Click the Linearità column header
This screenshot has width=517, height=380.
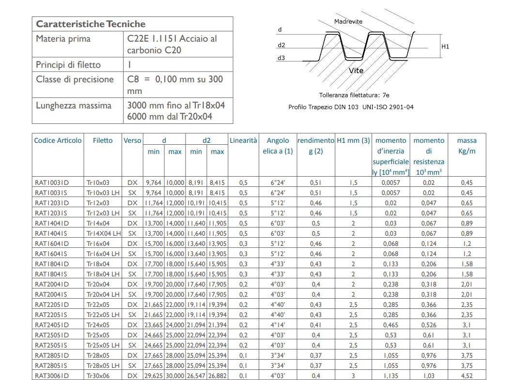[243, 140]
